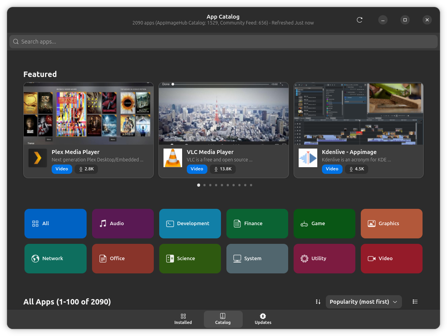Select the last featured carousel page dot
Image resolution: width=447 pixels, height=336 pixels.
pyautogui.click(x=251, y=185)
